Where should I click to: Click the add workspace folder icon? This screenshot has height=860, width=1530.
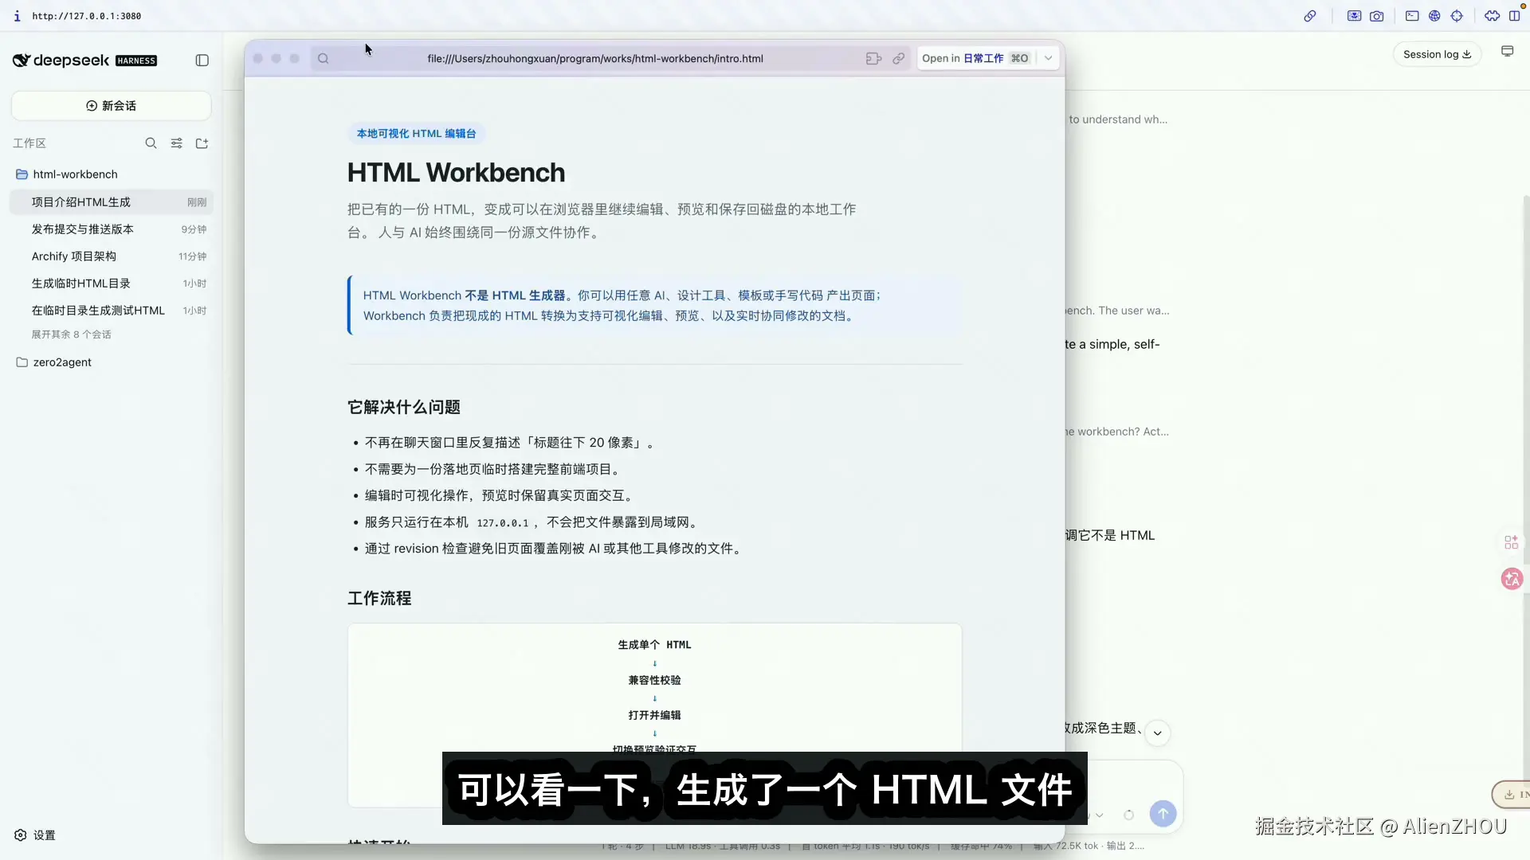click(202, 143)
